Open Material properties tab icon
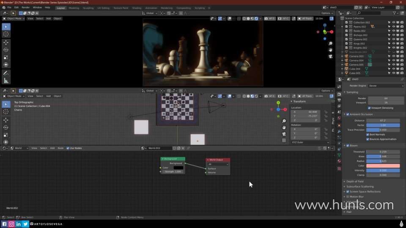The image size is (406, 228). [339, 161]
